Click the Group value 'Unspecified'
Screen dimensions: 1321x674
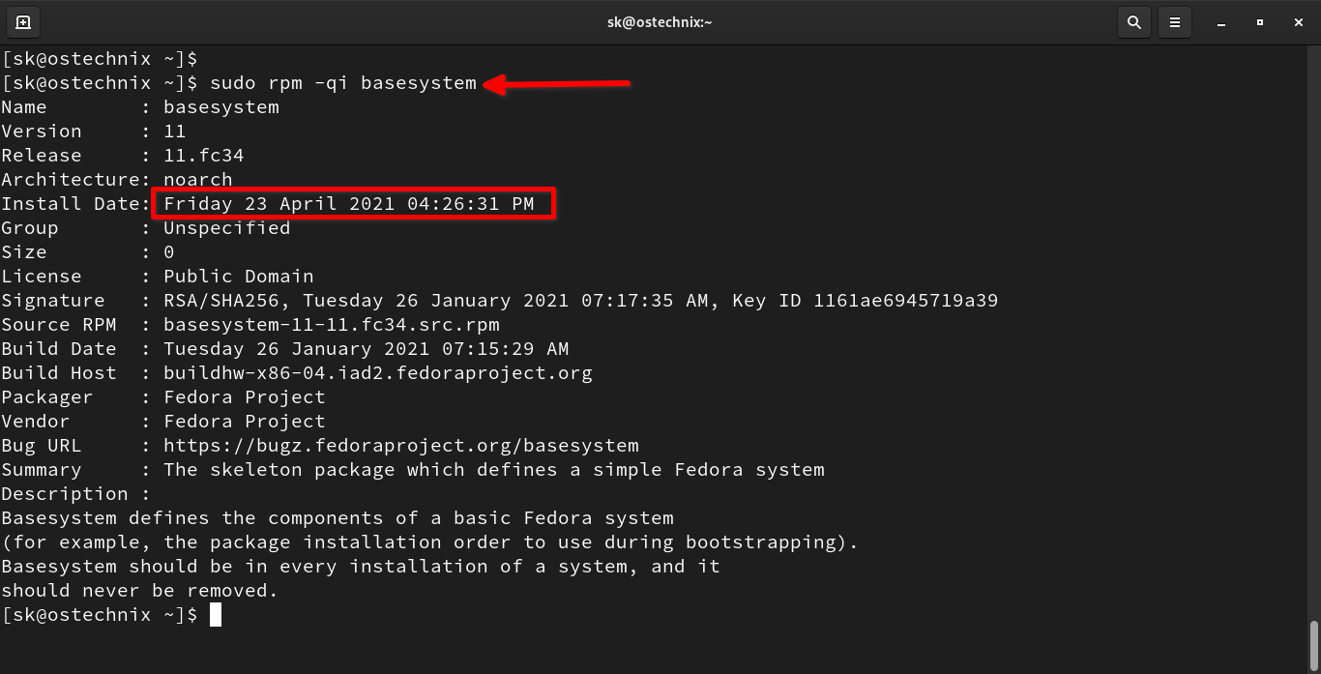tap(227, 228)
